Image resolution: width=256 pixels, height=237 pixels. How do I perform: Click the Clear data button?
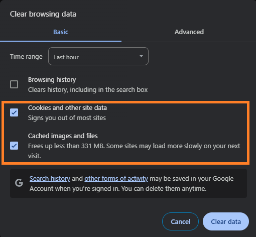click(226, 221)
